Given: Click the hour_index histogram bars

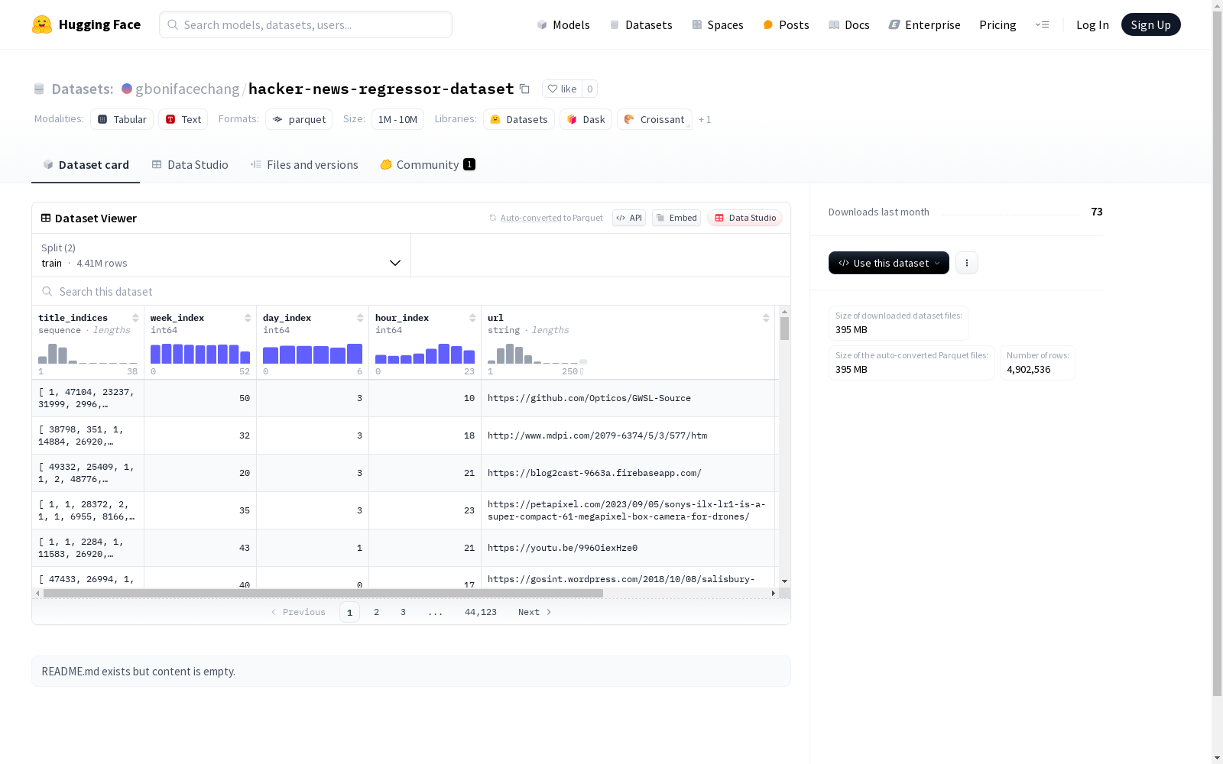Looking at the screenshot, I should (x=425, y=354).
